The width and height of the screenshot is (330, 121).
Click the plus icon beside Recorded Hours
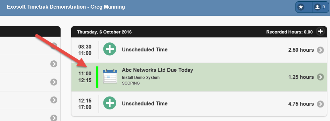pos(320,32)
